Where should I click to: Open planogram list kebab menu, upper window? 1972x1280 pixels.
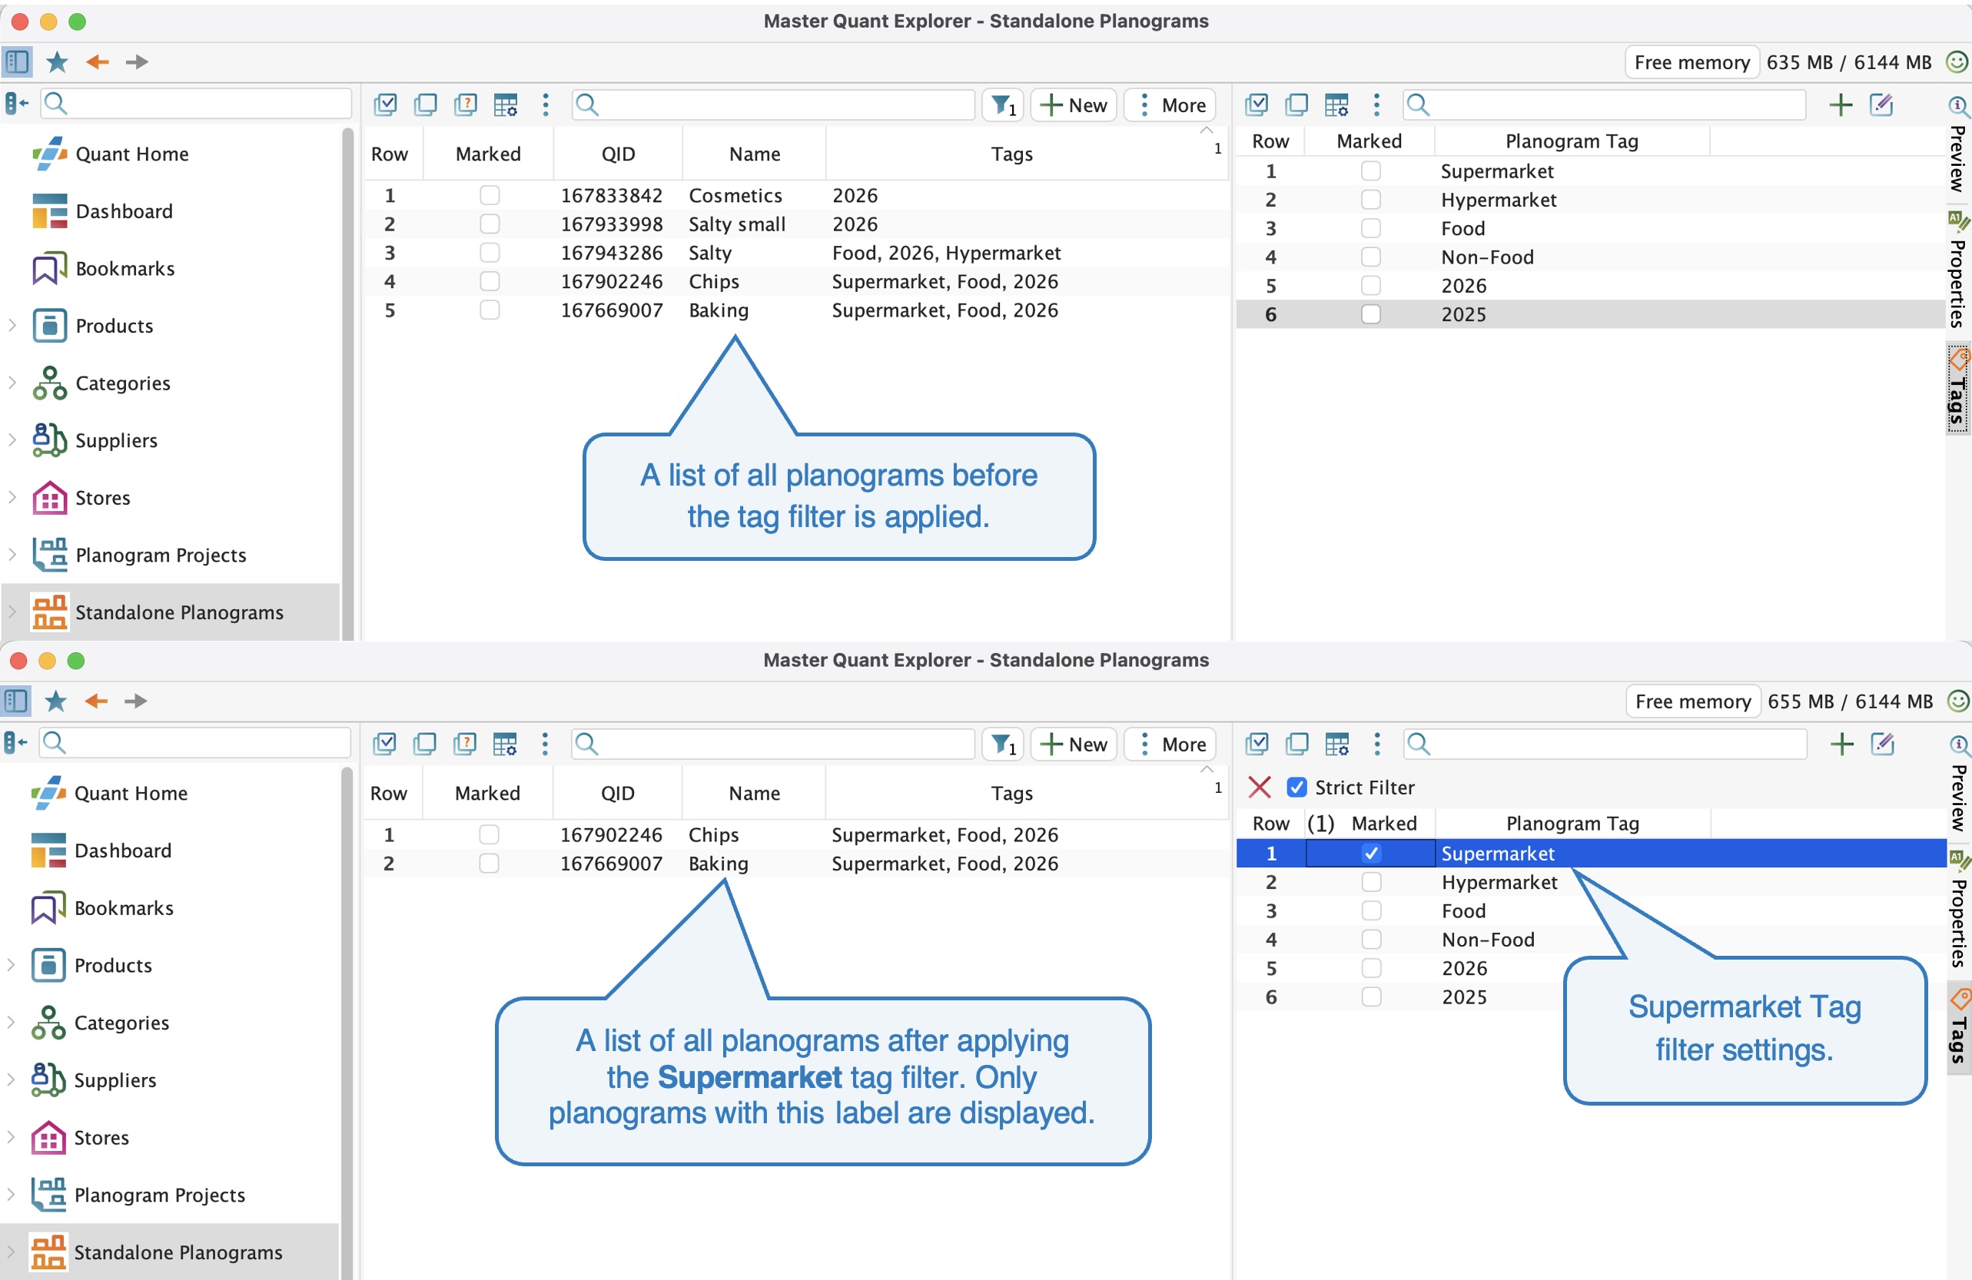[545, 104]
